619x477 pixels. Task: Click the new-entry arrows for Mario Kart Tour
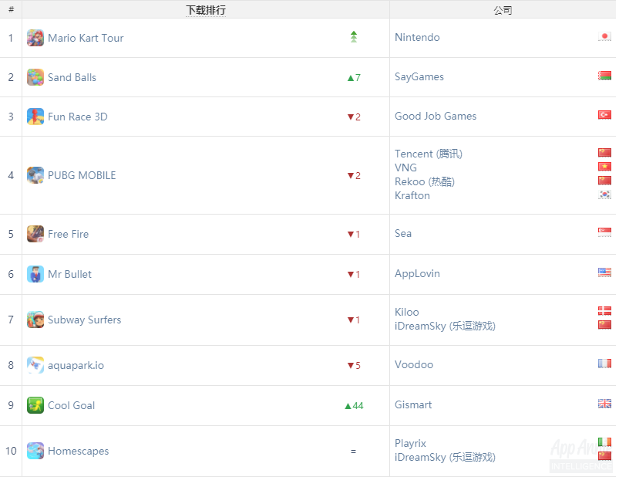point(354,36)
